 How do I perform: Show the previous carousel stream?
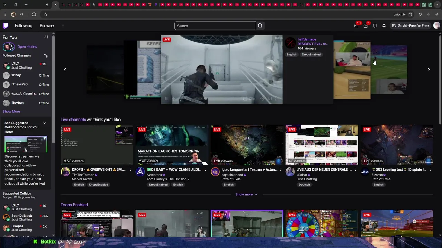tap(65, 70)
